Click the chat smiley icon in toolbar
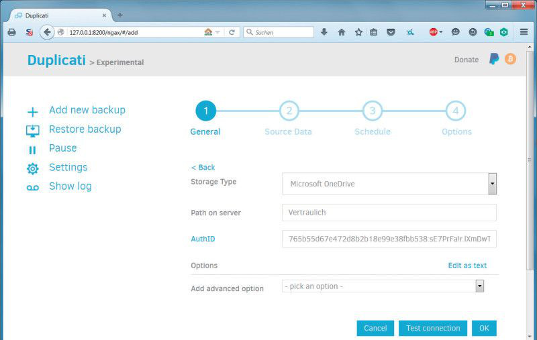The width and height of the screenshot is (537, 340). point(455,32)
